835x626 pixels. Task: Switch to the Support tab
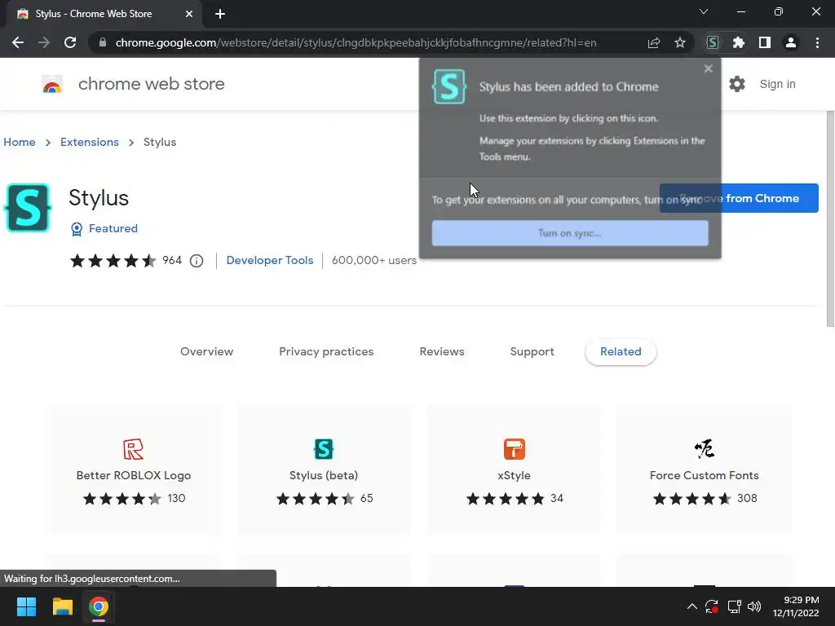[x=532, y=352]
